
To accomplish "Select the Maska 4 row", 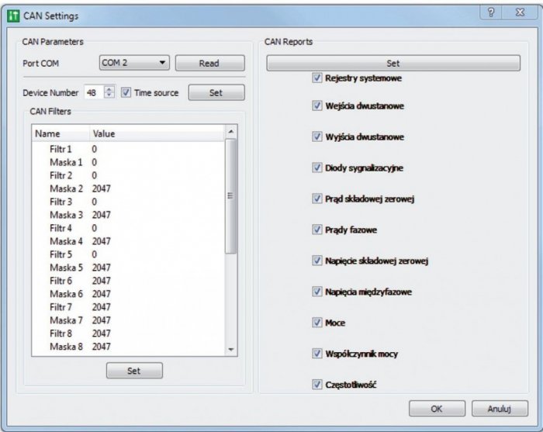I will pyautogui.click(x=128, y=241).
